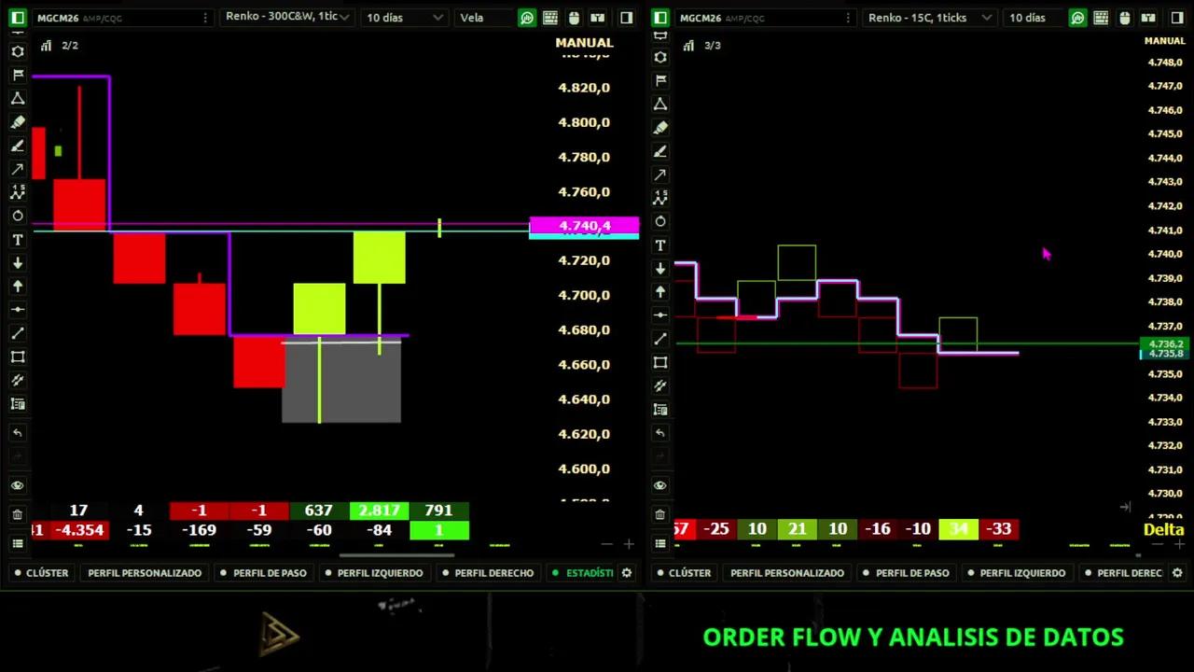
Task: Select the Text tool in left chart toolbar
Action: pos(18,240)
